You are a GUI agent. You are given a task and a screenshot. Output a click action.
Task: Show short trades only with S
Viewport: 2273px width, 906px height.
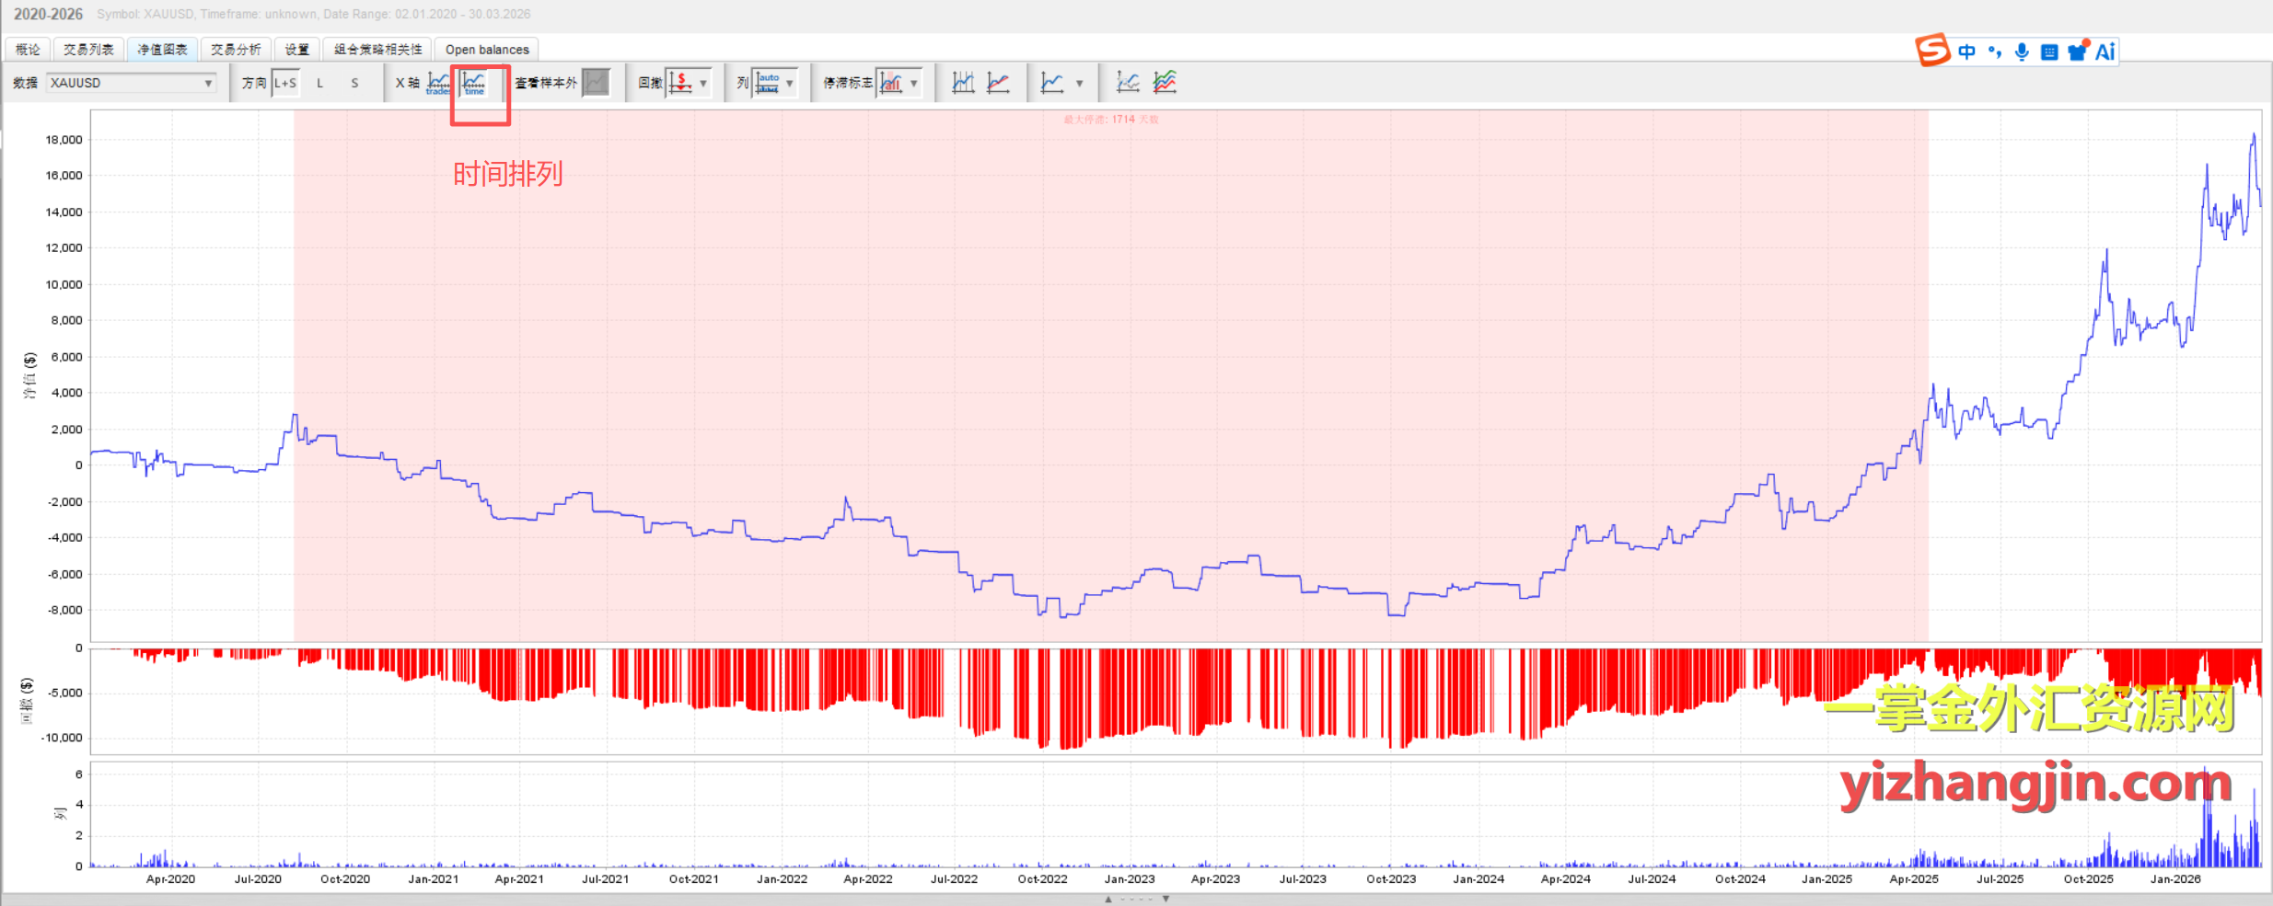pyautogui.click(x=354, y=83)
